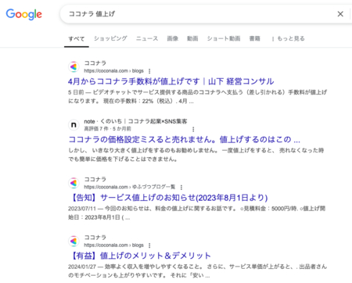Open 【告知】サービス値上げのお知らせ link
352x283 pixels.
pos(168,198)
